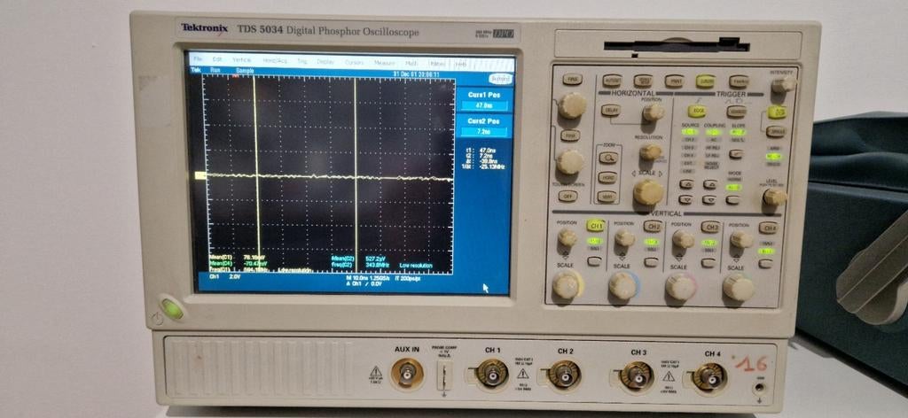Click the Buttons toggle on screen
Viewport: 908px width, 418px height.
tap(500, 79)
